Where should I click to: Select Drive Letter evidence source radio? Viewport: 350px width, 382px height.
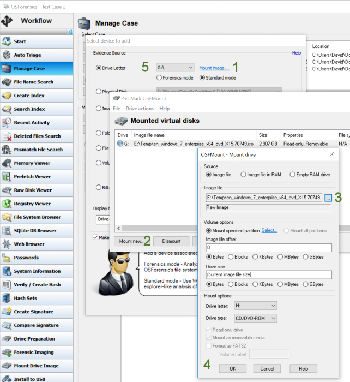[98, 68]
